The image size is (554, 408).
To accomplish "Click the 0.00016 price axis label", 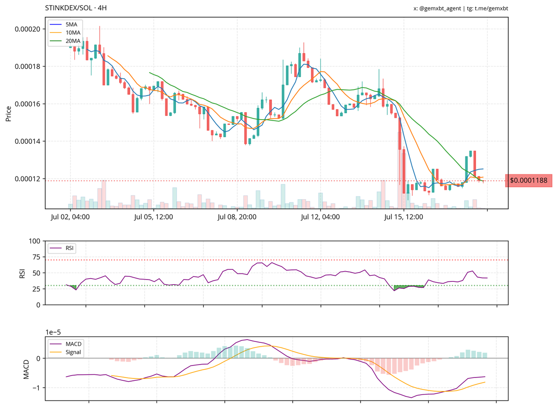I will pyautogui.click(x=28, y=104).
